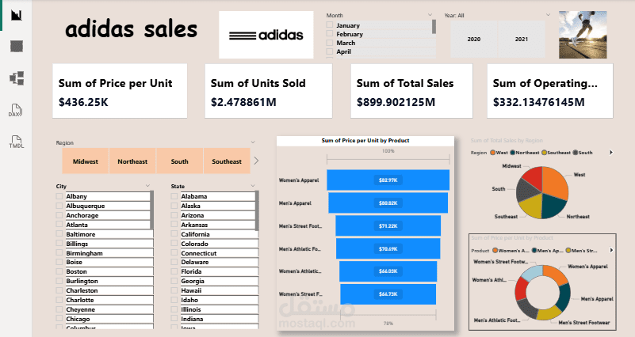The height and width of the screenshot is (337, 635).
Task: Expand the State slicer dropdown chevron
Action: point(253,186)
